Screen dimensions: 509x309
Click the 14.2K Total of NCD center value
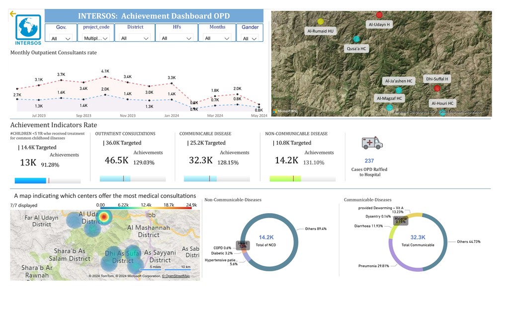pos(266,237)
